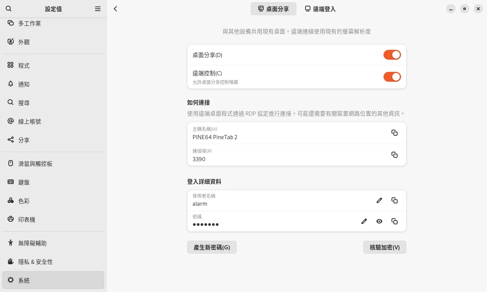The image size is (487, 292).
Task: Click the pencil icon to edit password
Action: 364,221
